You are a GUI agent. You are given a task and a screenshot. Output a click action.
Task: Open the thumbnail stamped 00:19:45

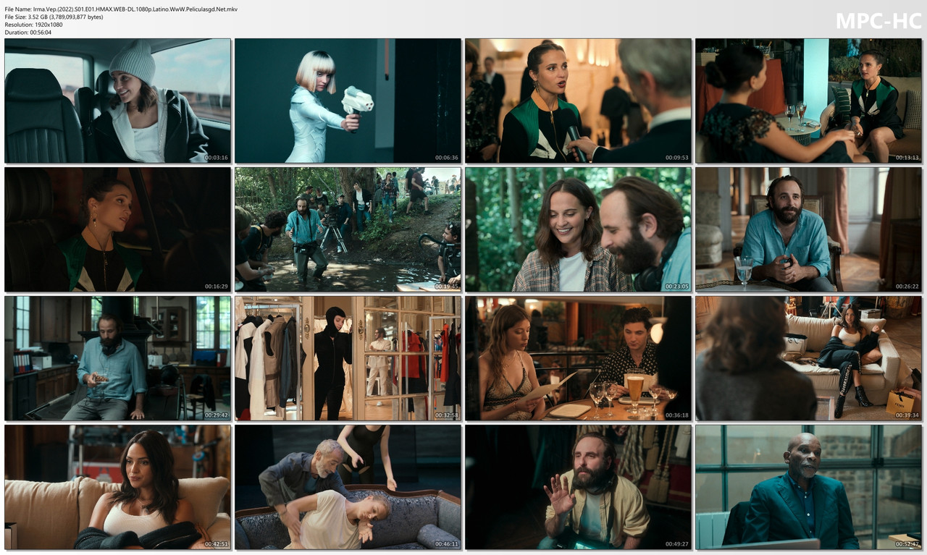pos(348,229)
